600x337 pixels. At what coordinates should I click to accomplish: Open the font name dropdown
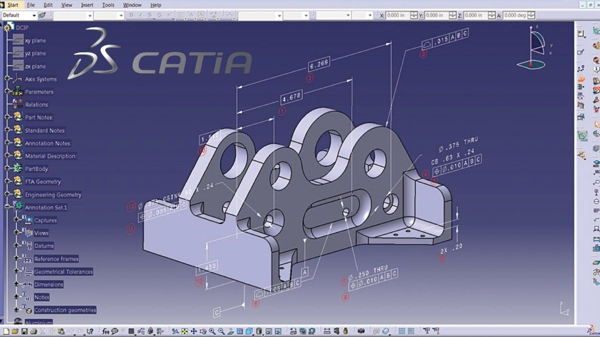89,15
